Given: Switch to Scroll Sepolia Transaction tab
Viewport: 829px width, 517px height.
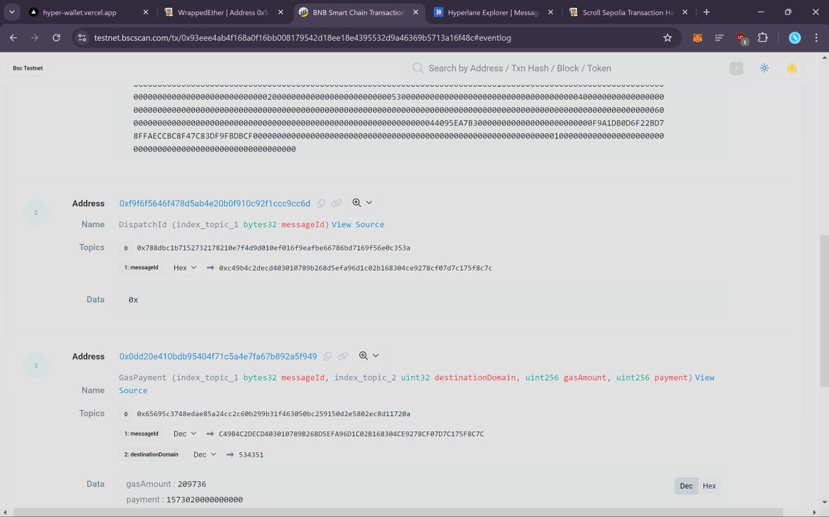Looking at the screenshot, I should [628, 12].
